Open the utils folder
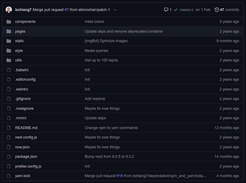246x183 pixels. click(18, 60)
